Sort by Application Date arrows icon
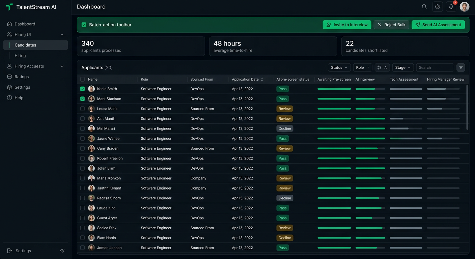The image size is (475, 259). [262, 79]
